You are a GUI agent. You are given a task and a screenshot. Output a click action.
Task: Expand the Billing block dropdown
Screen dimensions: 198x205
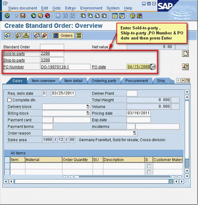(88, 113)
